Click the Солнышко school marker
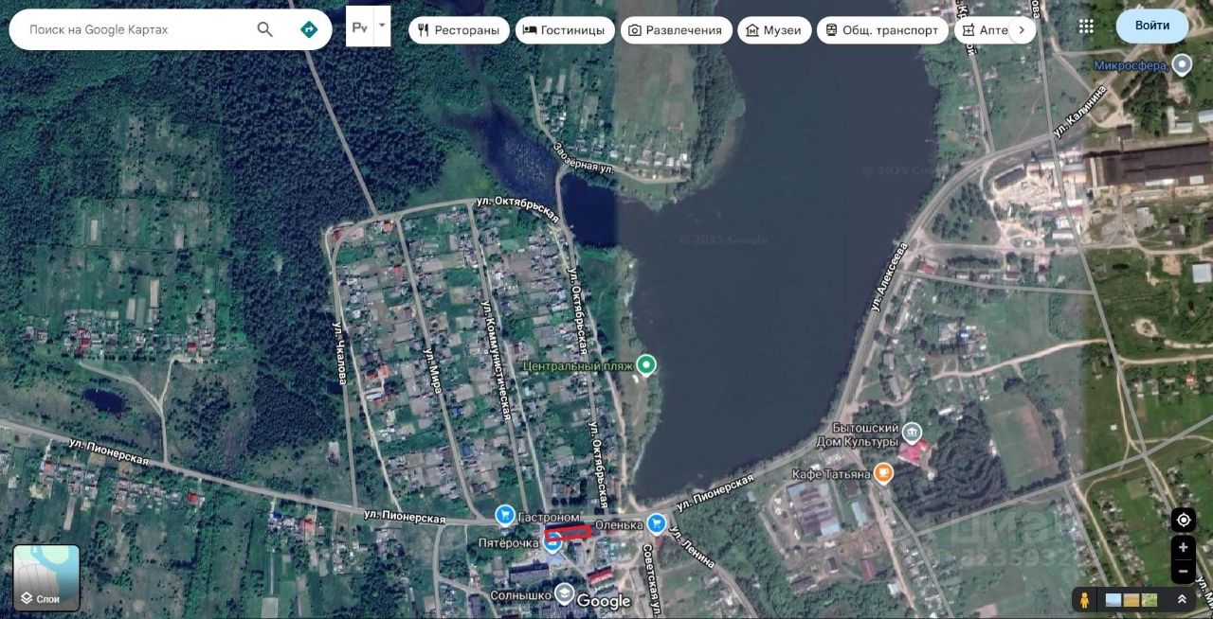This screenshot has width=1213, height=619. pyautogui.click(x=565, y=594)
